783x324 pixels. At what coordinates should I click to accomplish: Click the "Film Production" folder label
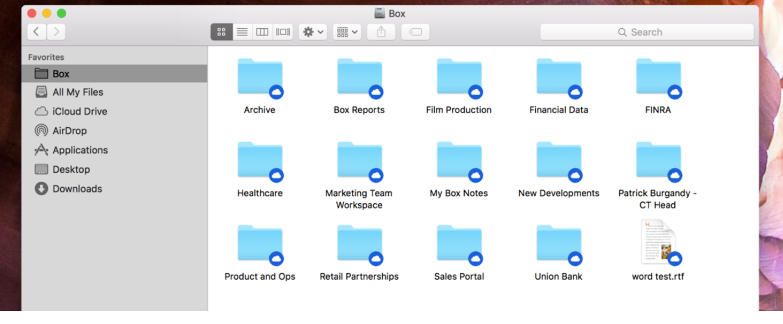coord(459,110)
